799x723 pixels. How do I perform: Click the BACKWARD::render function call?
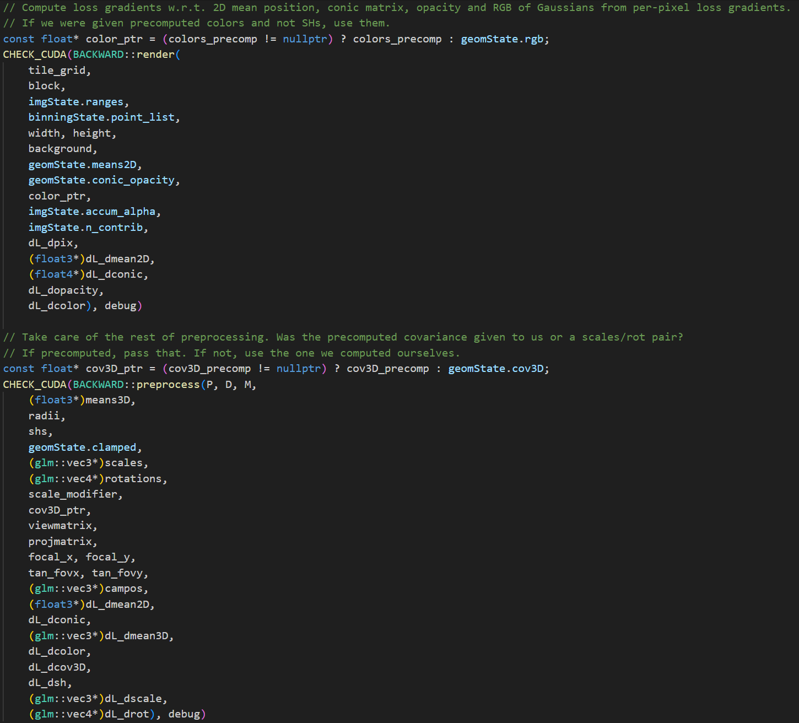click(x=124, y=55)
